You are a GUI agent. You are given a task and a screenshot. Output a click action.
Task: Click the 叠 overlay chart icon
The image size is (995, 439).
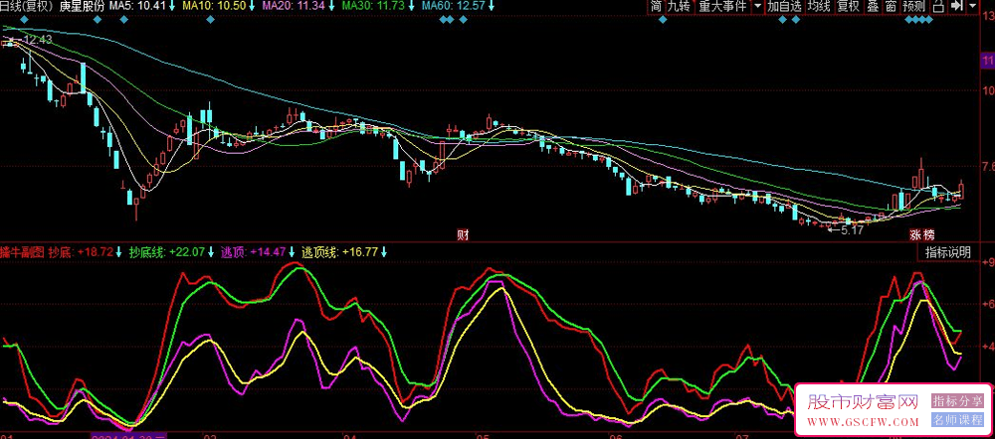(873, 6)
